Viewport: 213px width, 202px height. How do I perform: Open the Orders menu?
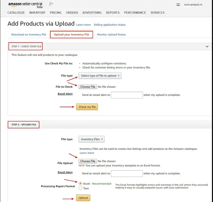click(x=72, y=13)
